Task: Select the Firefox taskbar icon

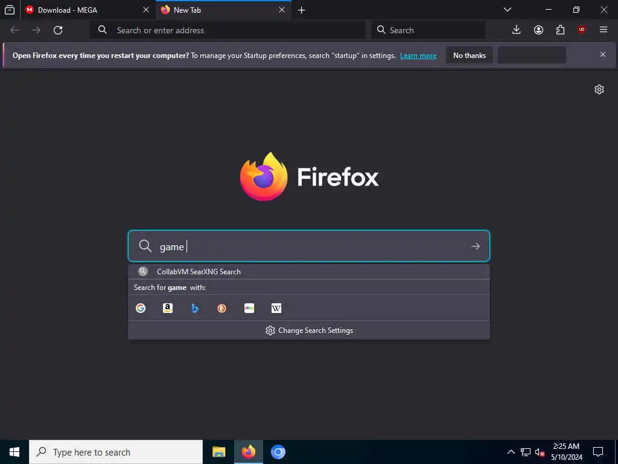Action: point(248,452)
